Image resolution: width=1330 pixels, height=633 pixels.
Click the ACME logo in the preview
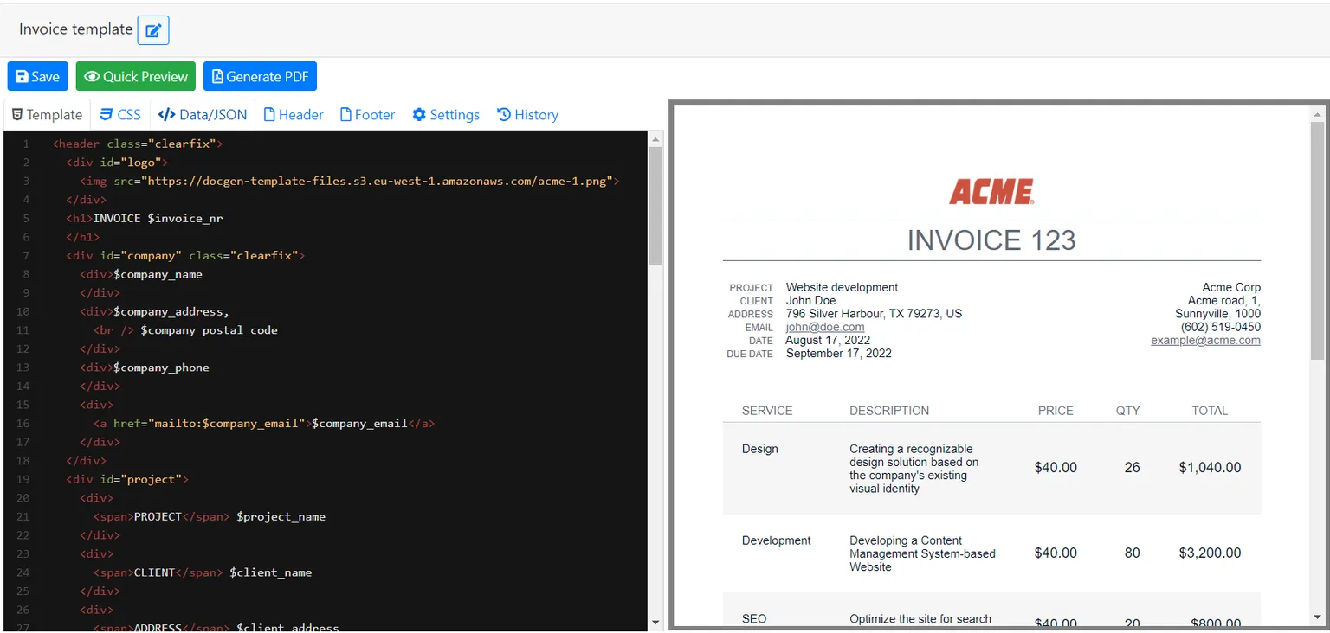(991, 192)
